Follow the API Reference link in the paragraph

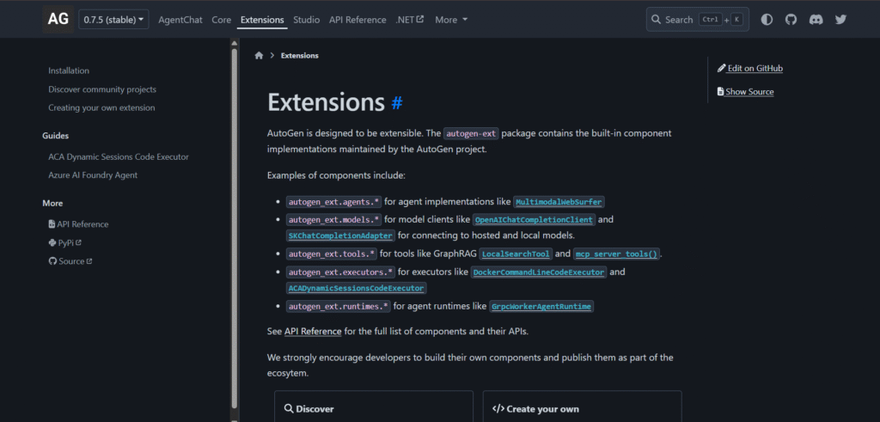[313, 331]
